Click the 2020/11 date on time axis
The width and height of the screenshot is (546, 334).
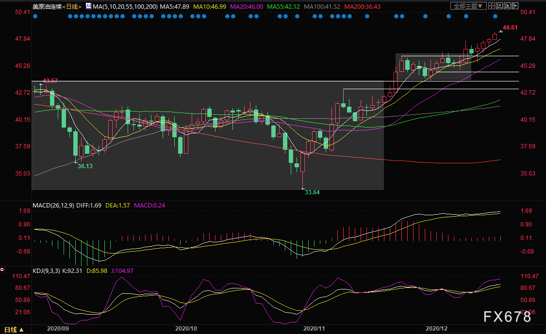click(x=314, y=328)
